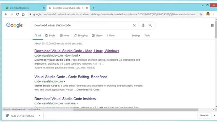Bookmark this page with the star icon
The width and height of the screenshot is (217, 122).
[x=201, y=14]
